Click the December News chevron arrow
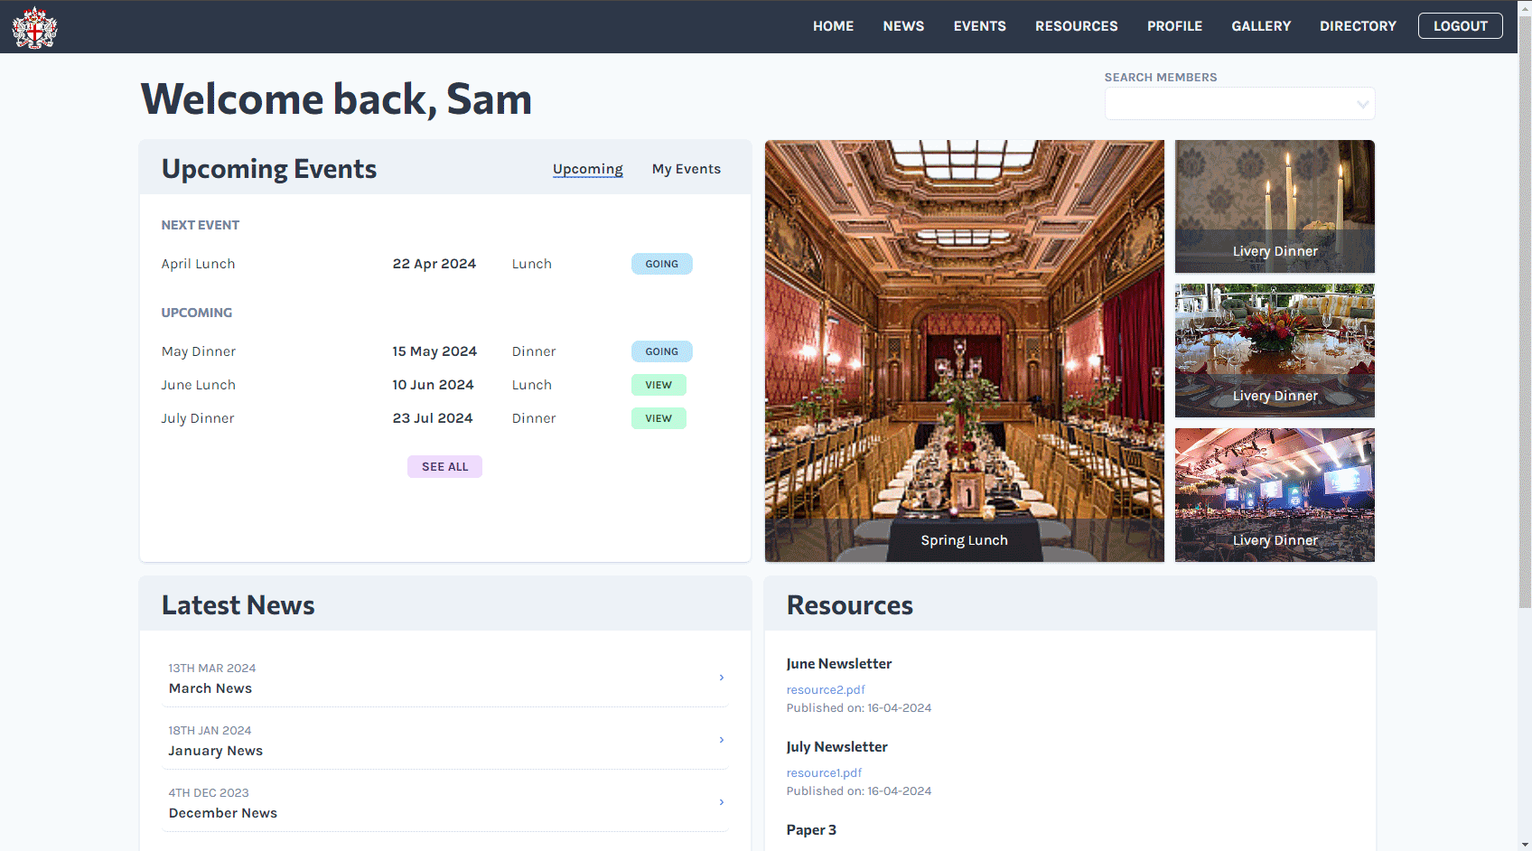1532x851 pixels. pyautogui.click(x=721, y=802)
